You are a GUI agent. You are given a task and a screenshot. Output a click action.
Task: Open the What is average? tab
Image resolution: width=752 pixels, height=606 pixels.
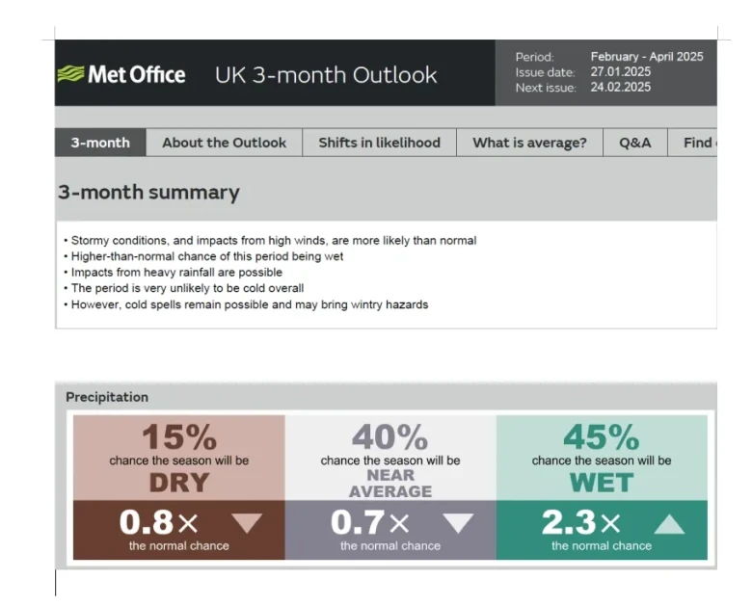529,143
